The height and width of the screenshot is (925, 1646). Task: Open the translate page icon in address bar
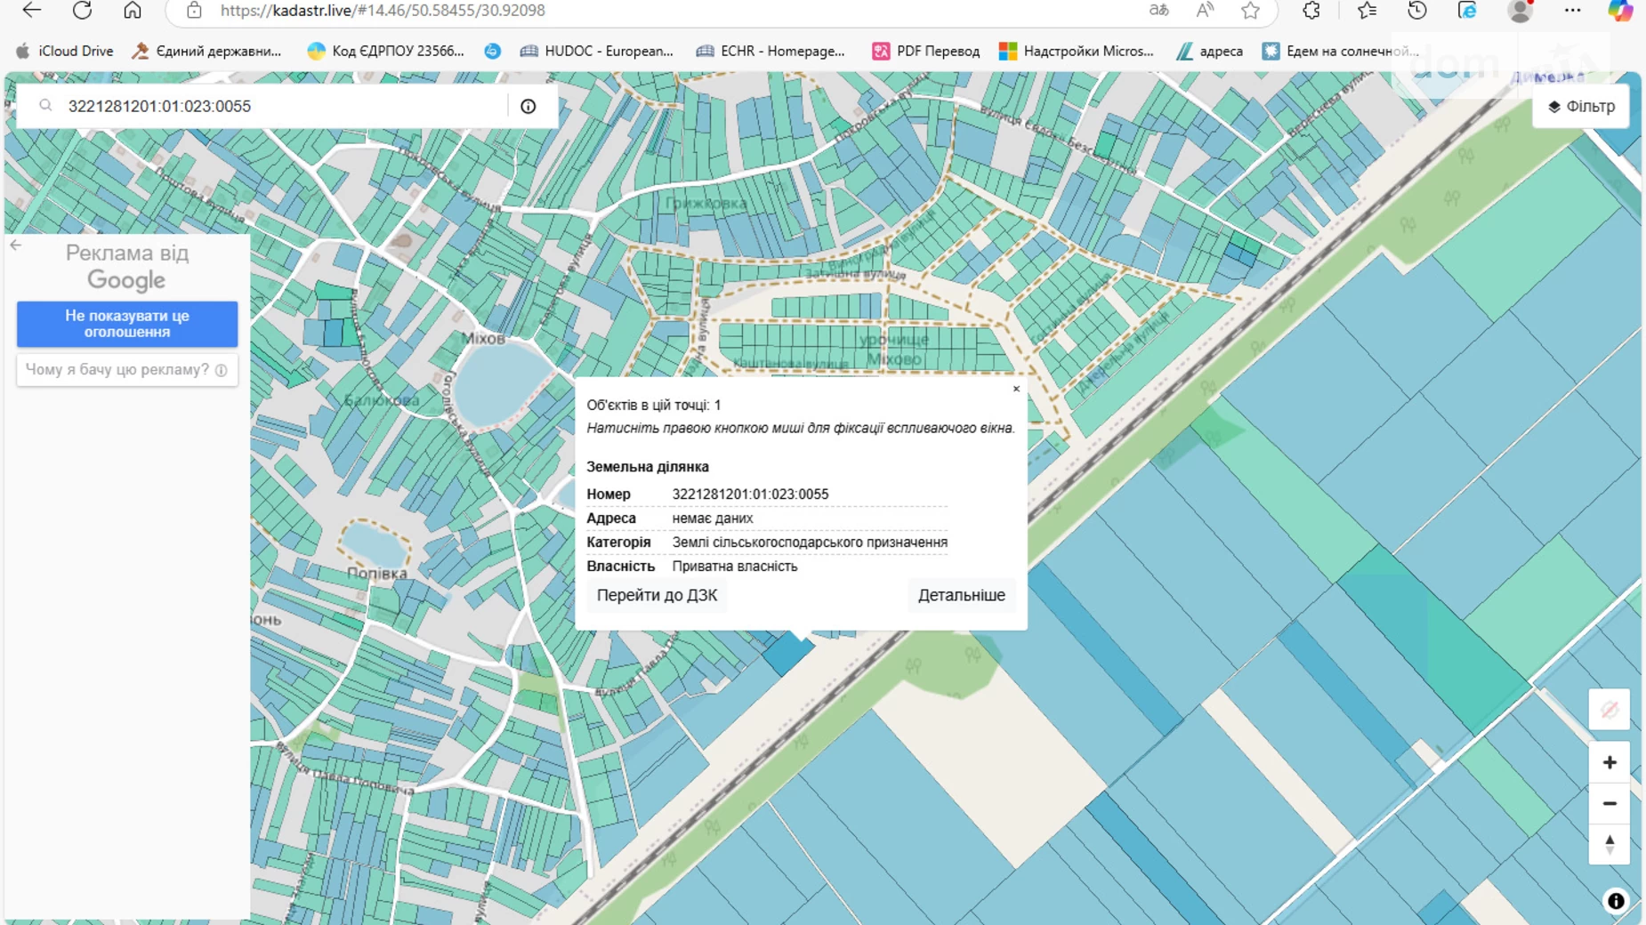1158,11
